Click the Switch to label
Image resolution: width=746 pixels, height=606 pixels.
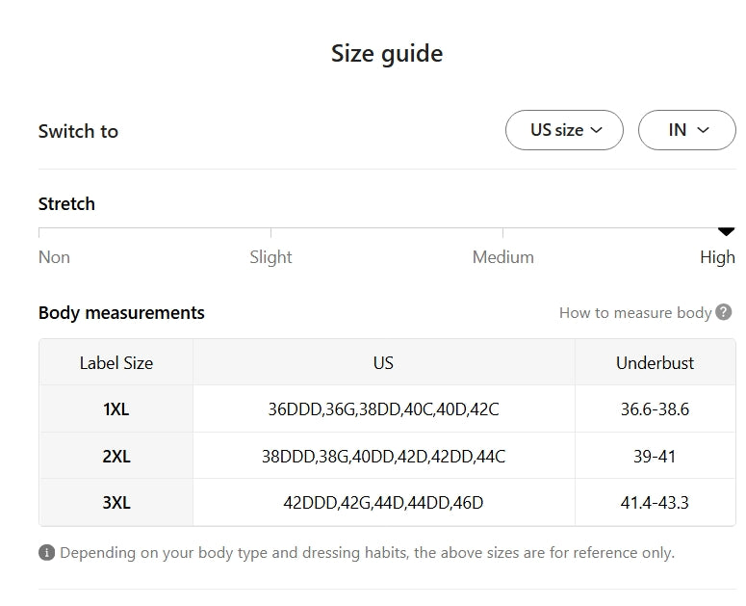click(78, 131)
